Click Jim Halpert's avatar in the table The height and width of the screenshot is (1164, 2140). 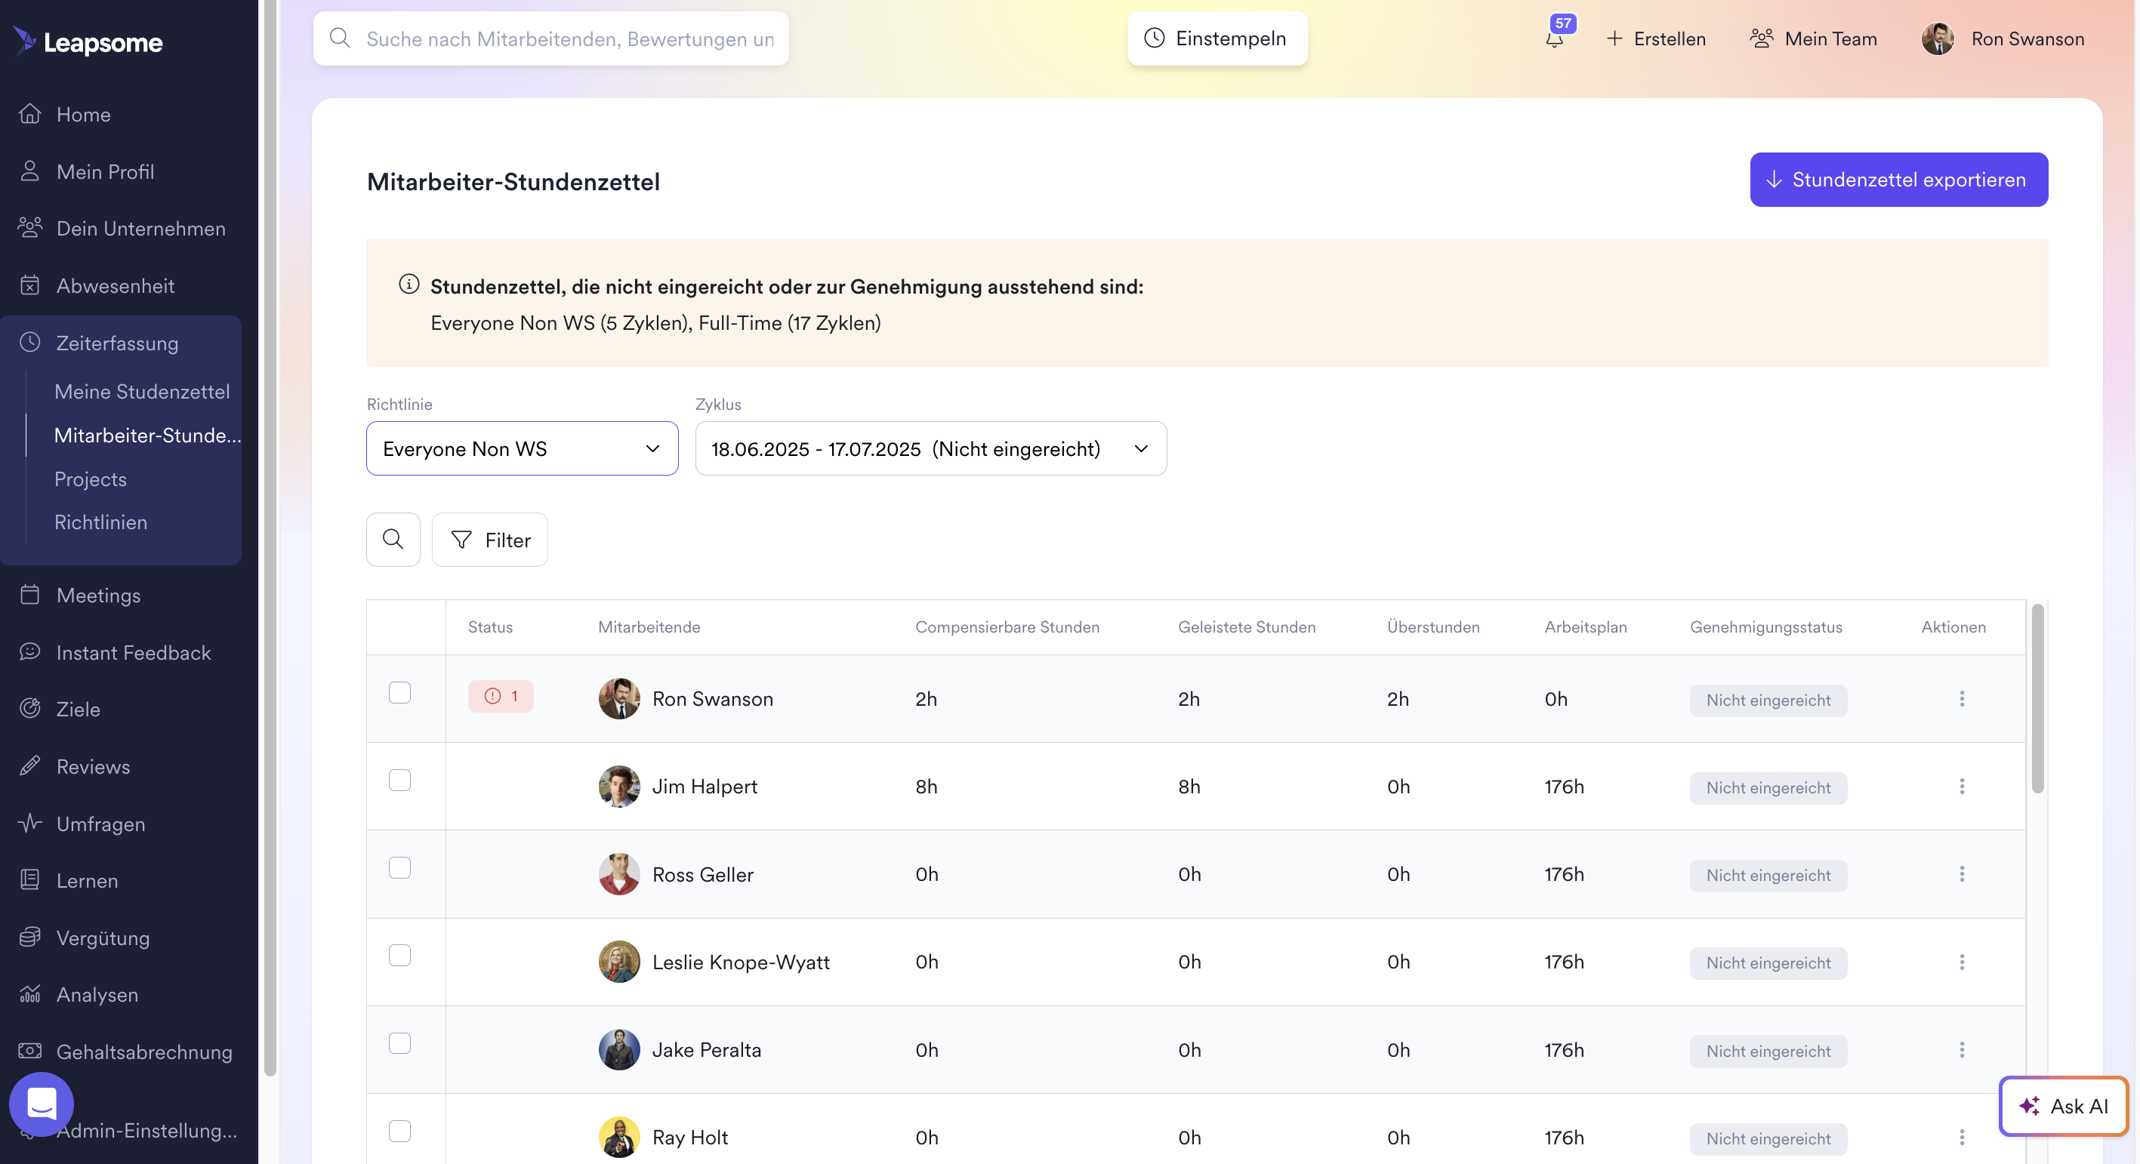point(619,785)
